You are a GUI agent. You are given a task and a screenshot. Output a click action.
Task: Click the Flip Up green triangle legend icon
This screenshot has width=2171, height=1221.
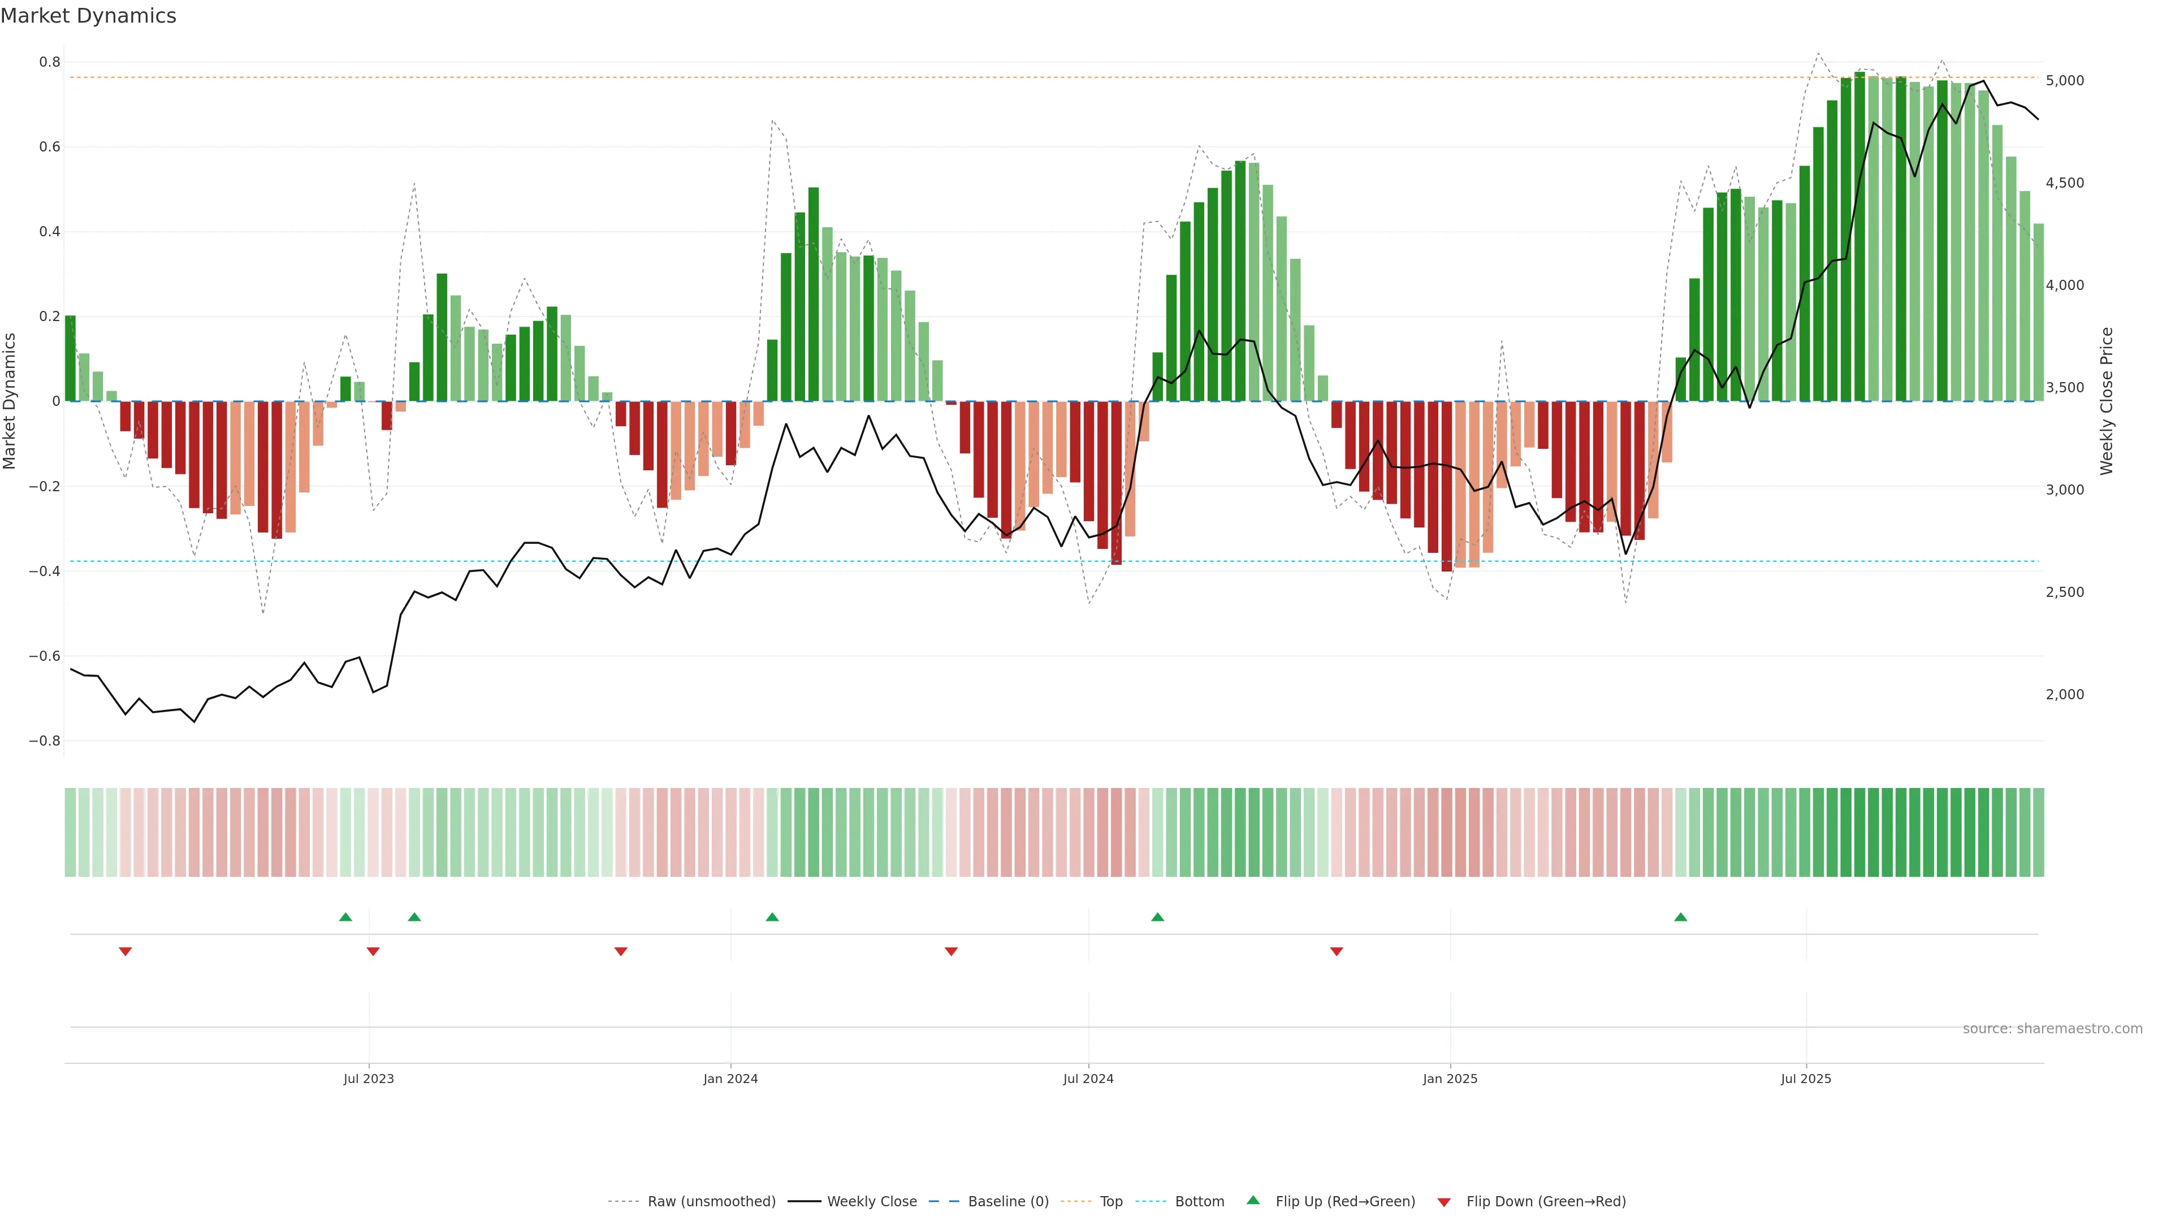[1253, 1200]
